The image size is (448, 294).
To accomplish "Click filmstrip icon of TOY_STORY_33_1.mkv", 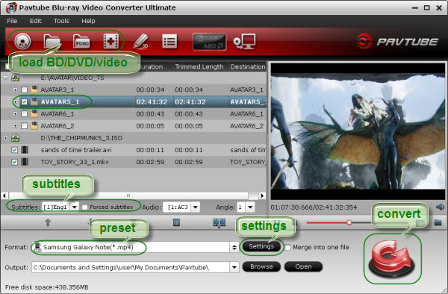I will 25,162.
